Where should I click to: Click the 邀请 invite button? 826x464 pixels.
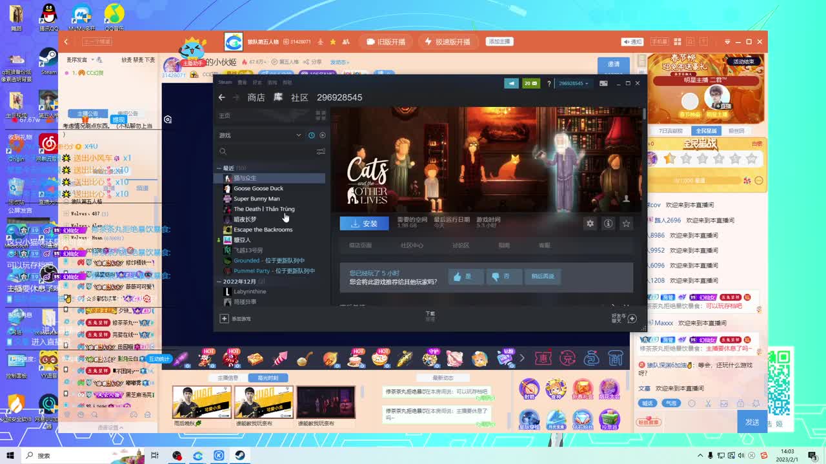614,64
